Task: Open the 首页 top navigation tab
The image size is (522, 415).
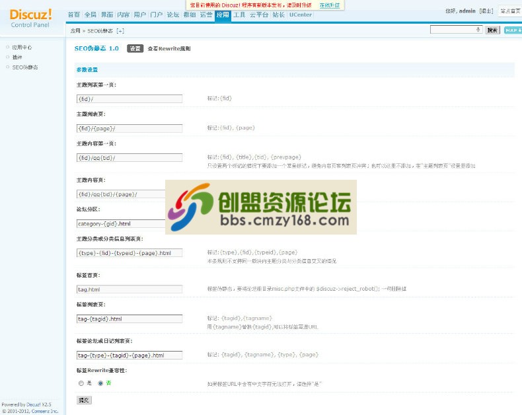Action: [x=73, y=15]
